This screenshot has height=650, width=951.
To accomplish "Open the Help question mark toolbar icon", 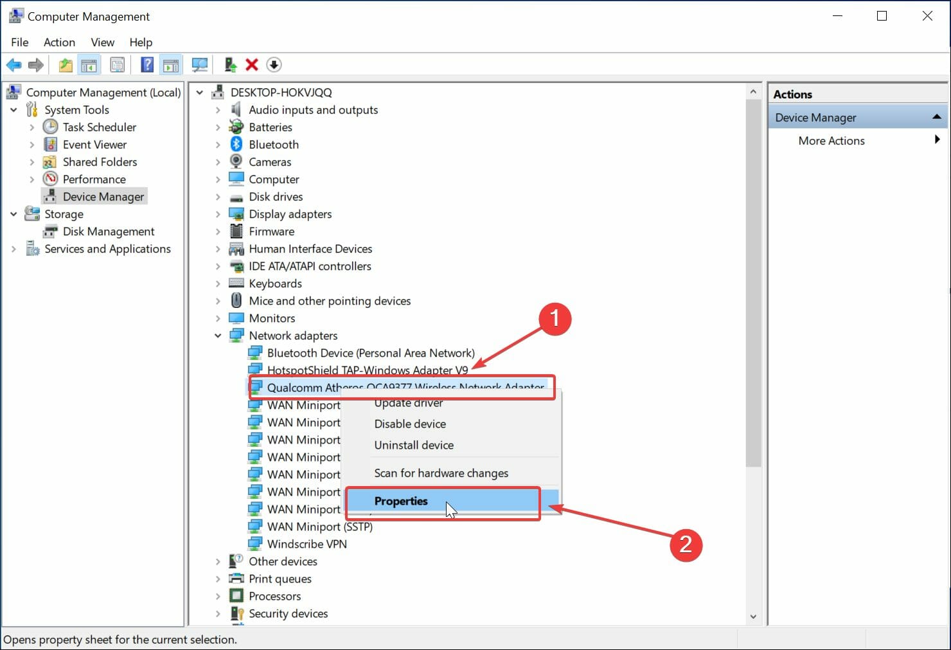I will [x=147, y=65].
